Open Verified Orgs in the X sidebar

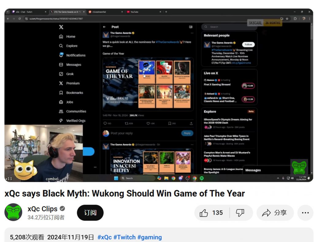click(x=72, y=121)
